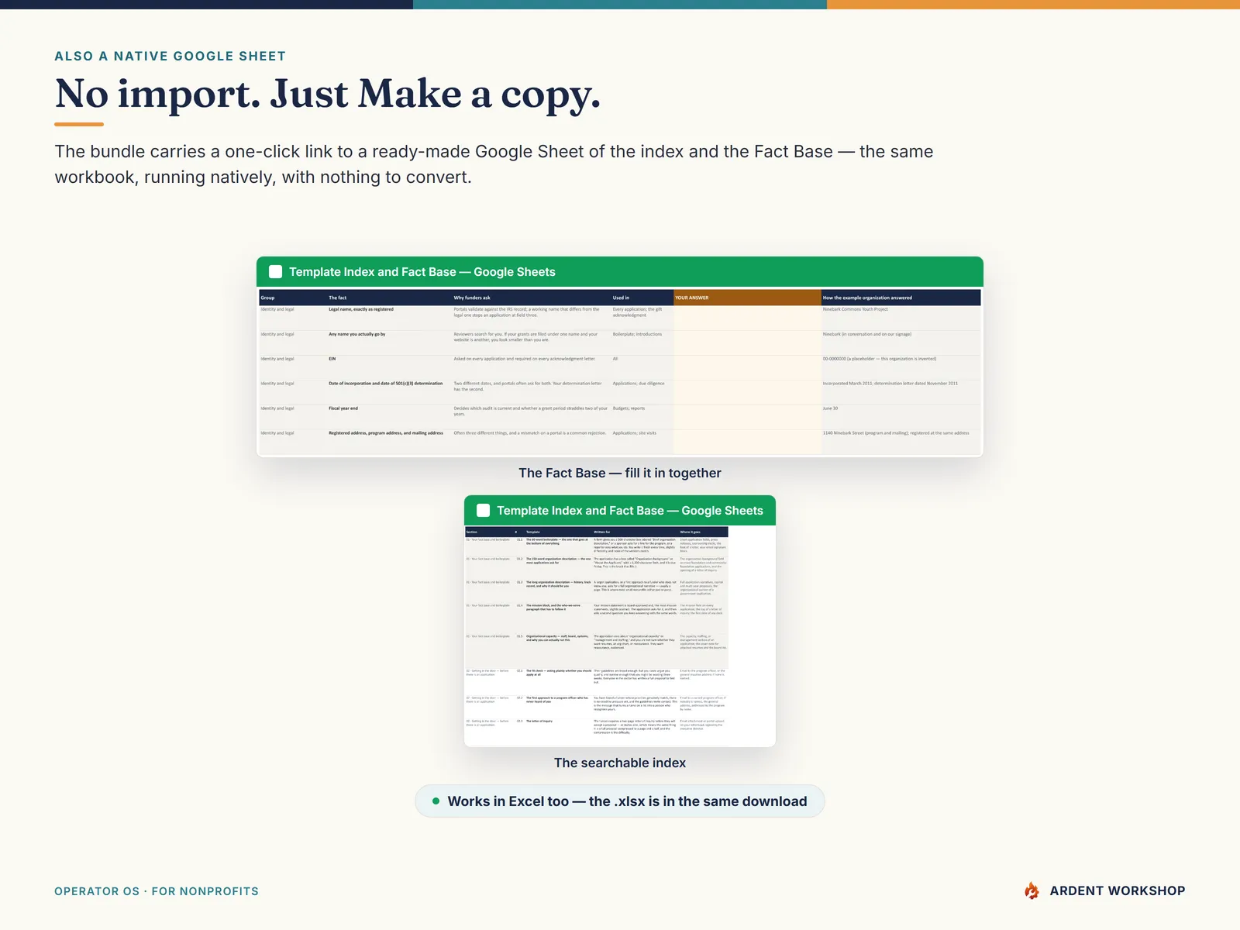Click the "Works in Excel too" pill
Image resolution: width=1240 pixels, height=930 pixels.
[x=620, y=801]
